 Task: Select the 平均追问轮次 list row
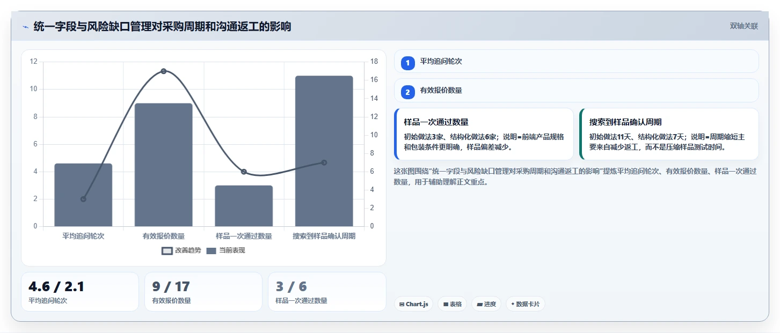click(576, 61)
